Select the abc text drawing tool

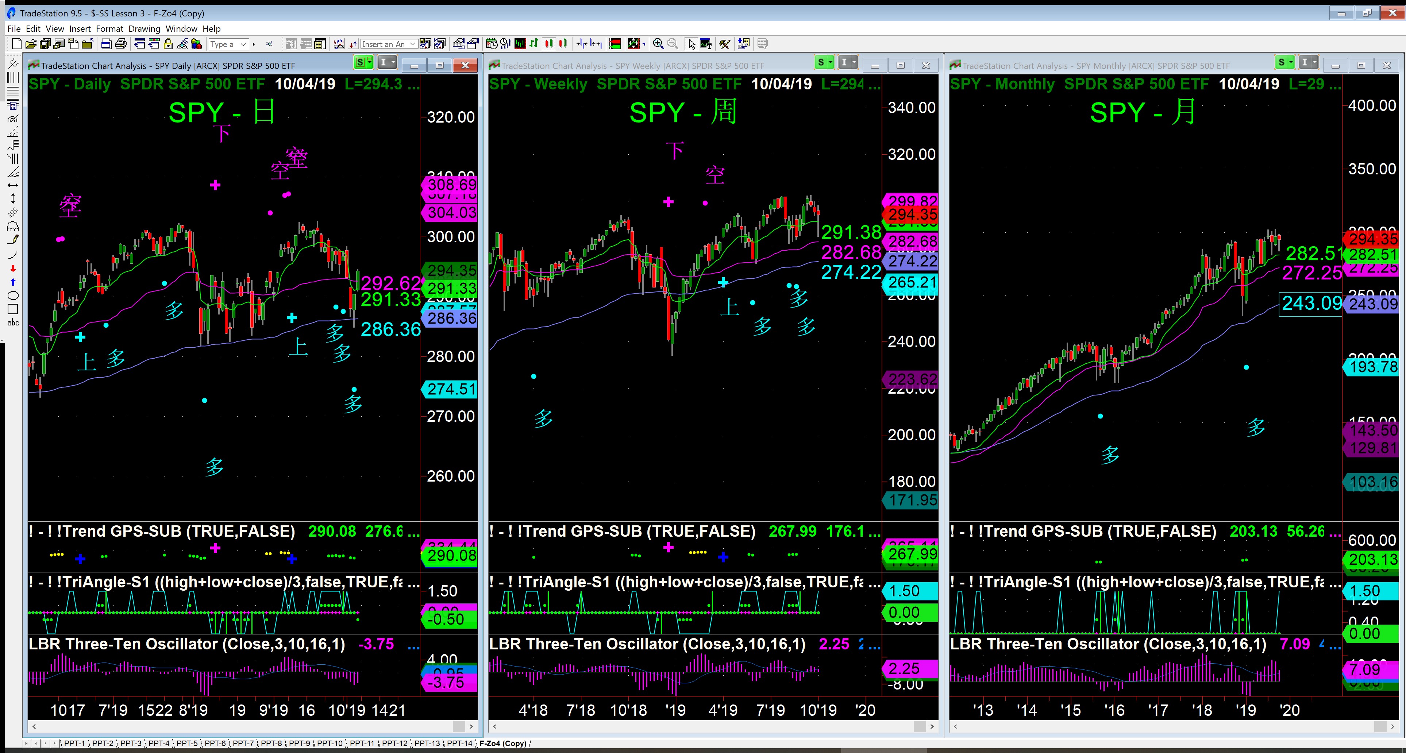point(13,323)
